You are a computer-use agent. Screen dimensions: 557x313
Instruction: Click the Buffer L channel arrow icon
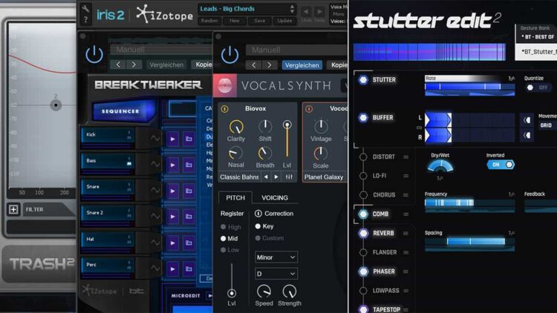click(527, 120)
